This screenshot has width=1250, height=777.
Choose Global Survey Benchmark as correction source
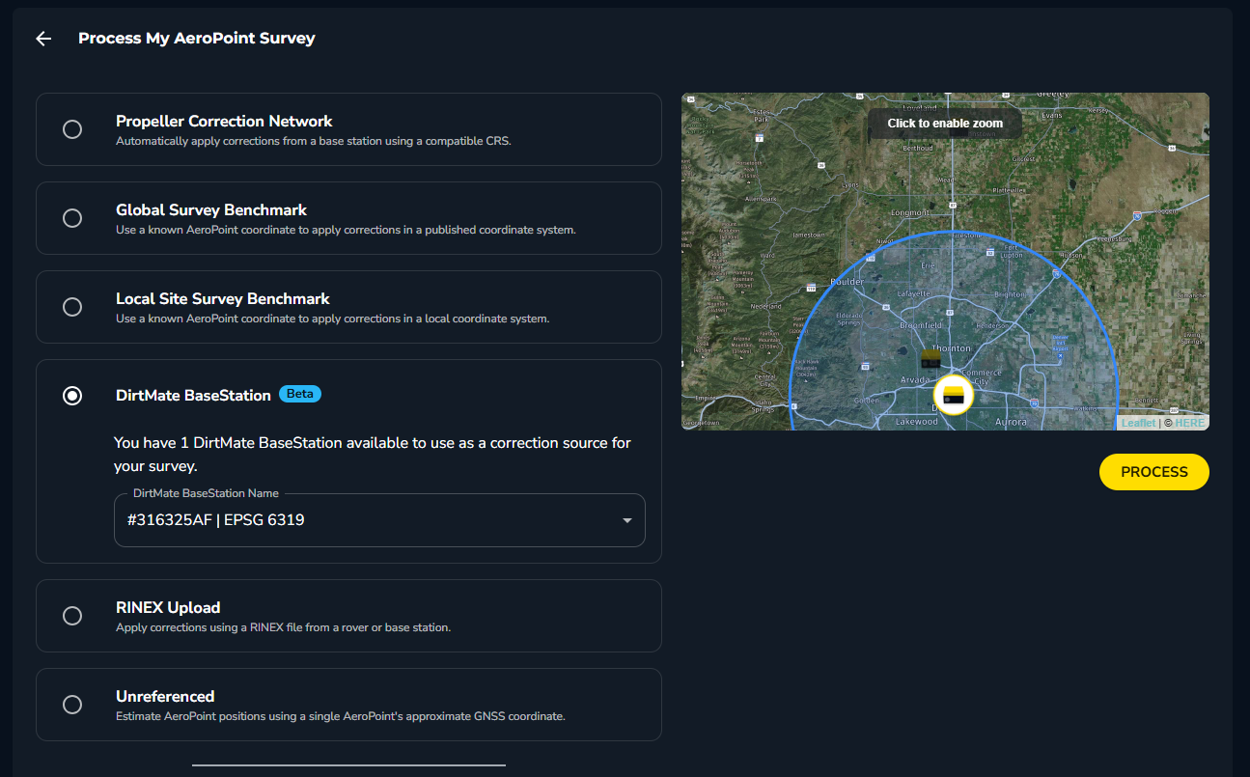pyautogui.click(x=72, y=218)
